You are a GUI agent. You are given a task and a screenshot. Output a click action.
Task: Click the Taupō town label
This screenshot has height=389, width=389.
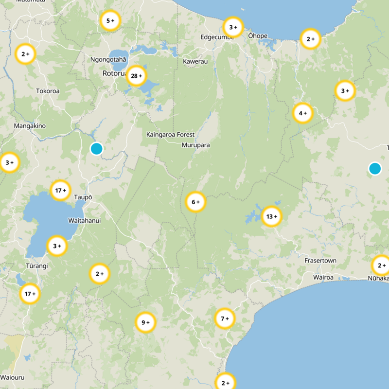coord(83,197)
